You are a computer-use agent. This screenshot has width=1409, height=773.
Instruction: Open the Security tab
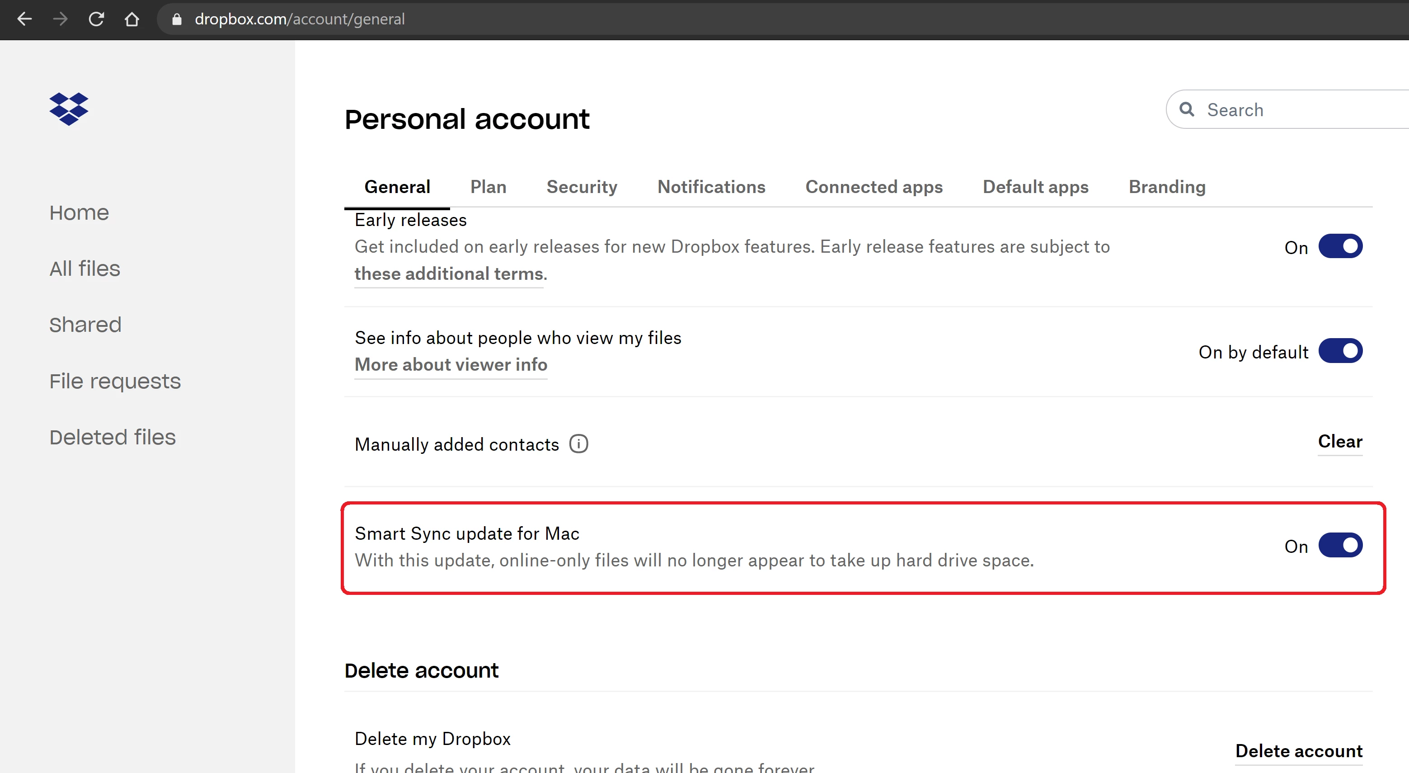582,187
